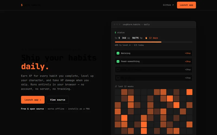Screen dimensions: 217x135
Task: Click the +15xp reward label
Action: click(x=188, y=78)
